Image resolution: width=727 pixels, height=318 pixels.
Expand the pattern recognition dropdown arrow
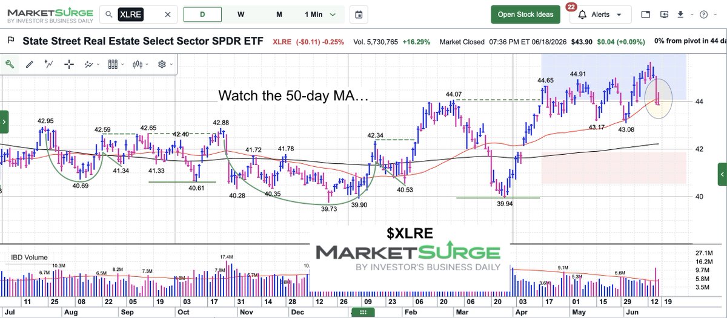(x=99, y=64)
